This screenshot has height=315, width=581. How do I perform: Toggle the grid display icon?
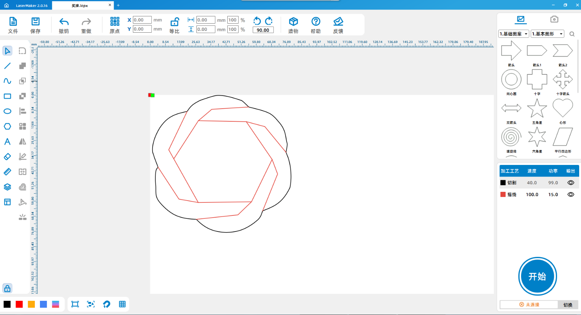coord(122,304)
